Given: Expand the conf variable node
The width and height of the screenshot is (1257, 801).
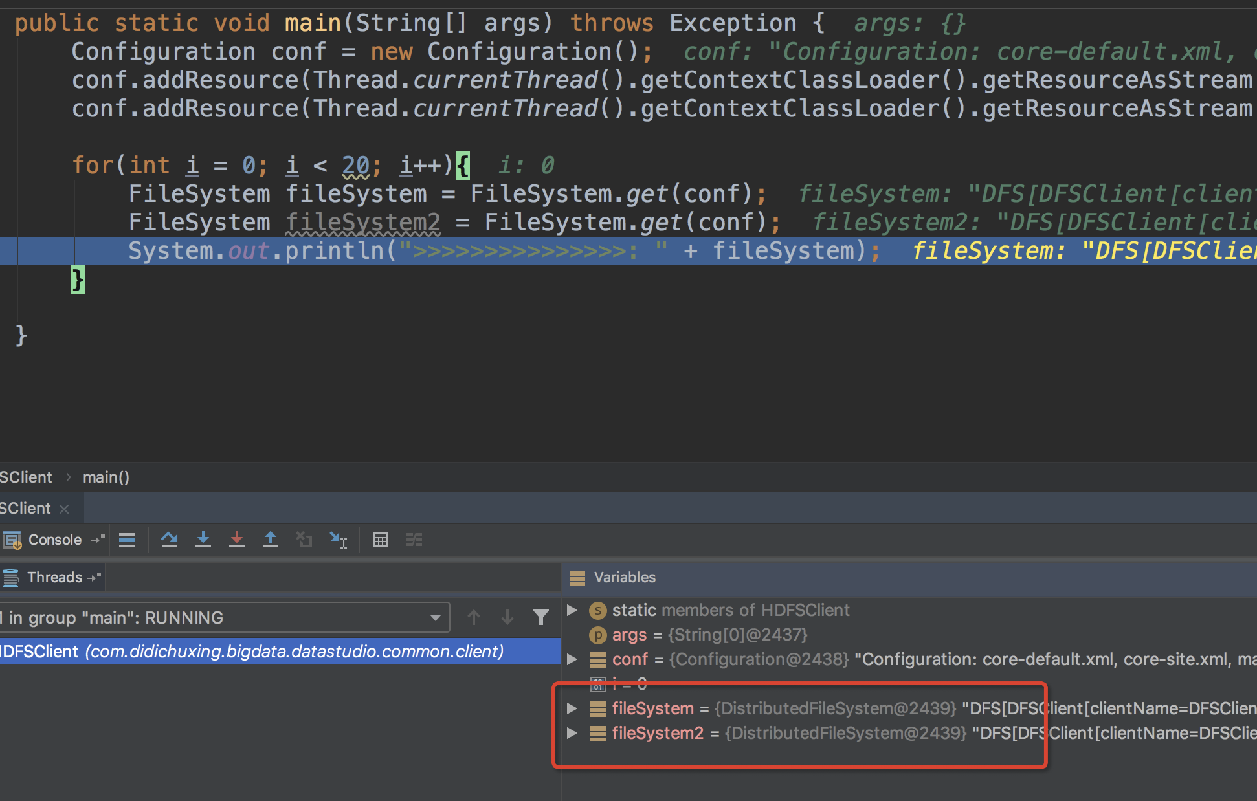Looking at the screenshot, I should pyautogui.click(x=572, y=659).
